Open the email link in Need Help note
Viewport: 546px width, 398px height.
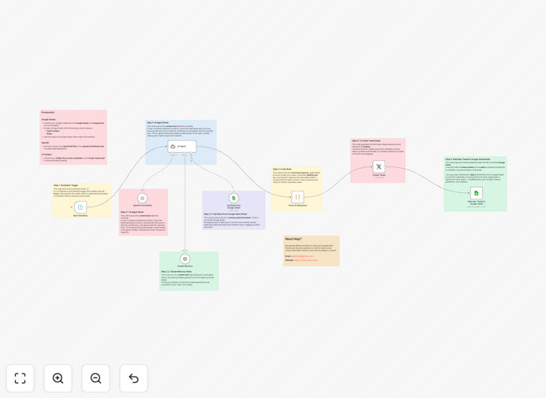tap(302, 256)
